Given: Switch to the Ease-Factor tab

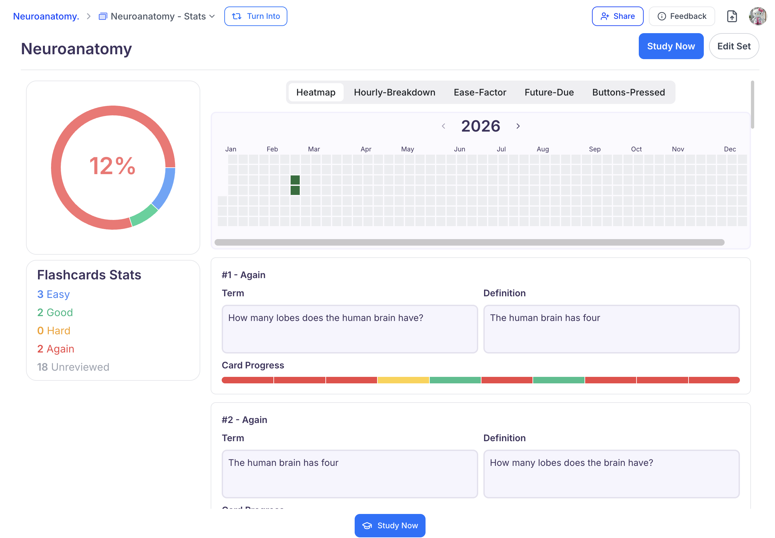Looking at the screenshot, I should pyautogui.click(x=479, y=92).
